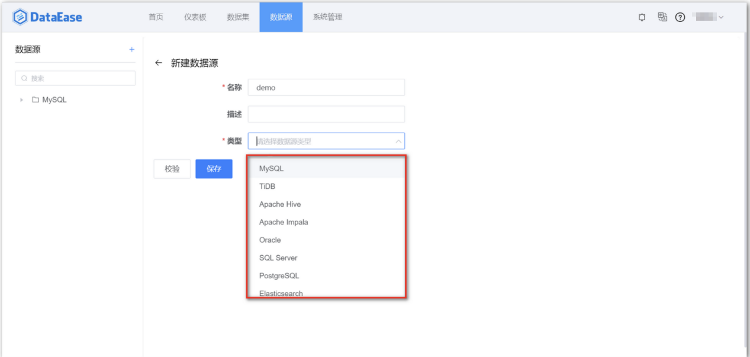Click the 描述 description input field
This screenshot has width=750, height=357.
[326, 114]
